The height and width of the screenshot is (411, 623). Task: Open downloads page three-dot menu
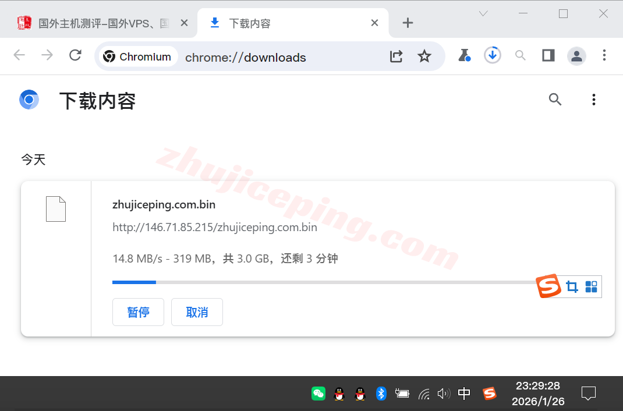(x=593, y=100)
